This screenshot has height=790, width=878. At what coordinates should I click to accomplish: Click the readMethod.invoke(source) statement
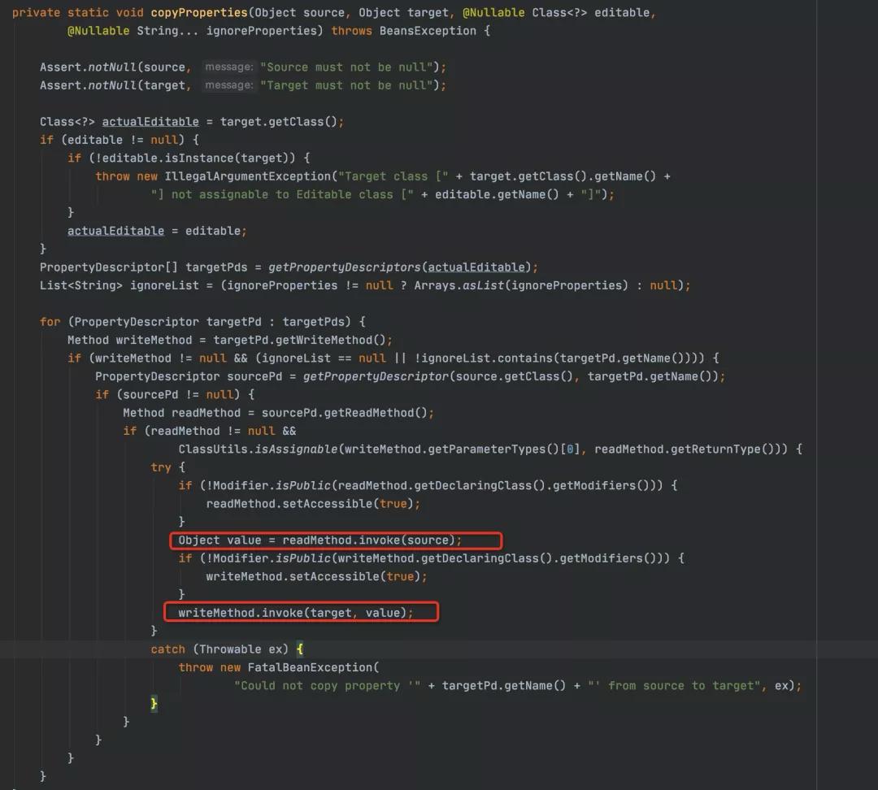click(372, 540)
